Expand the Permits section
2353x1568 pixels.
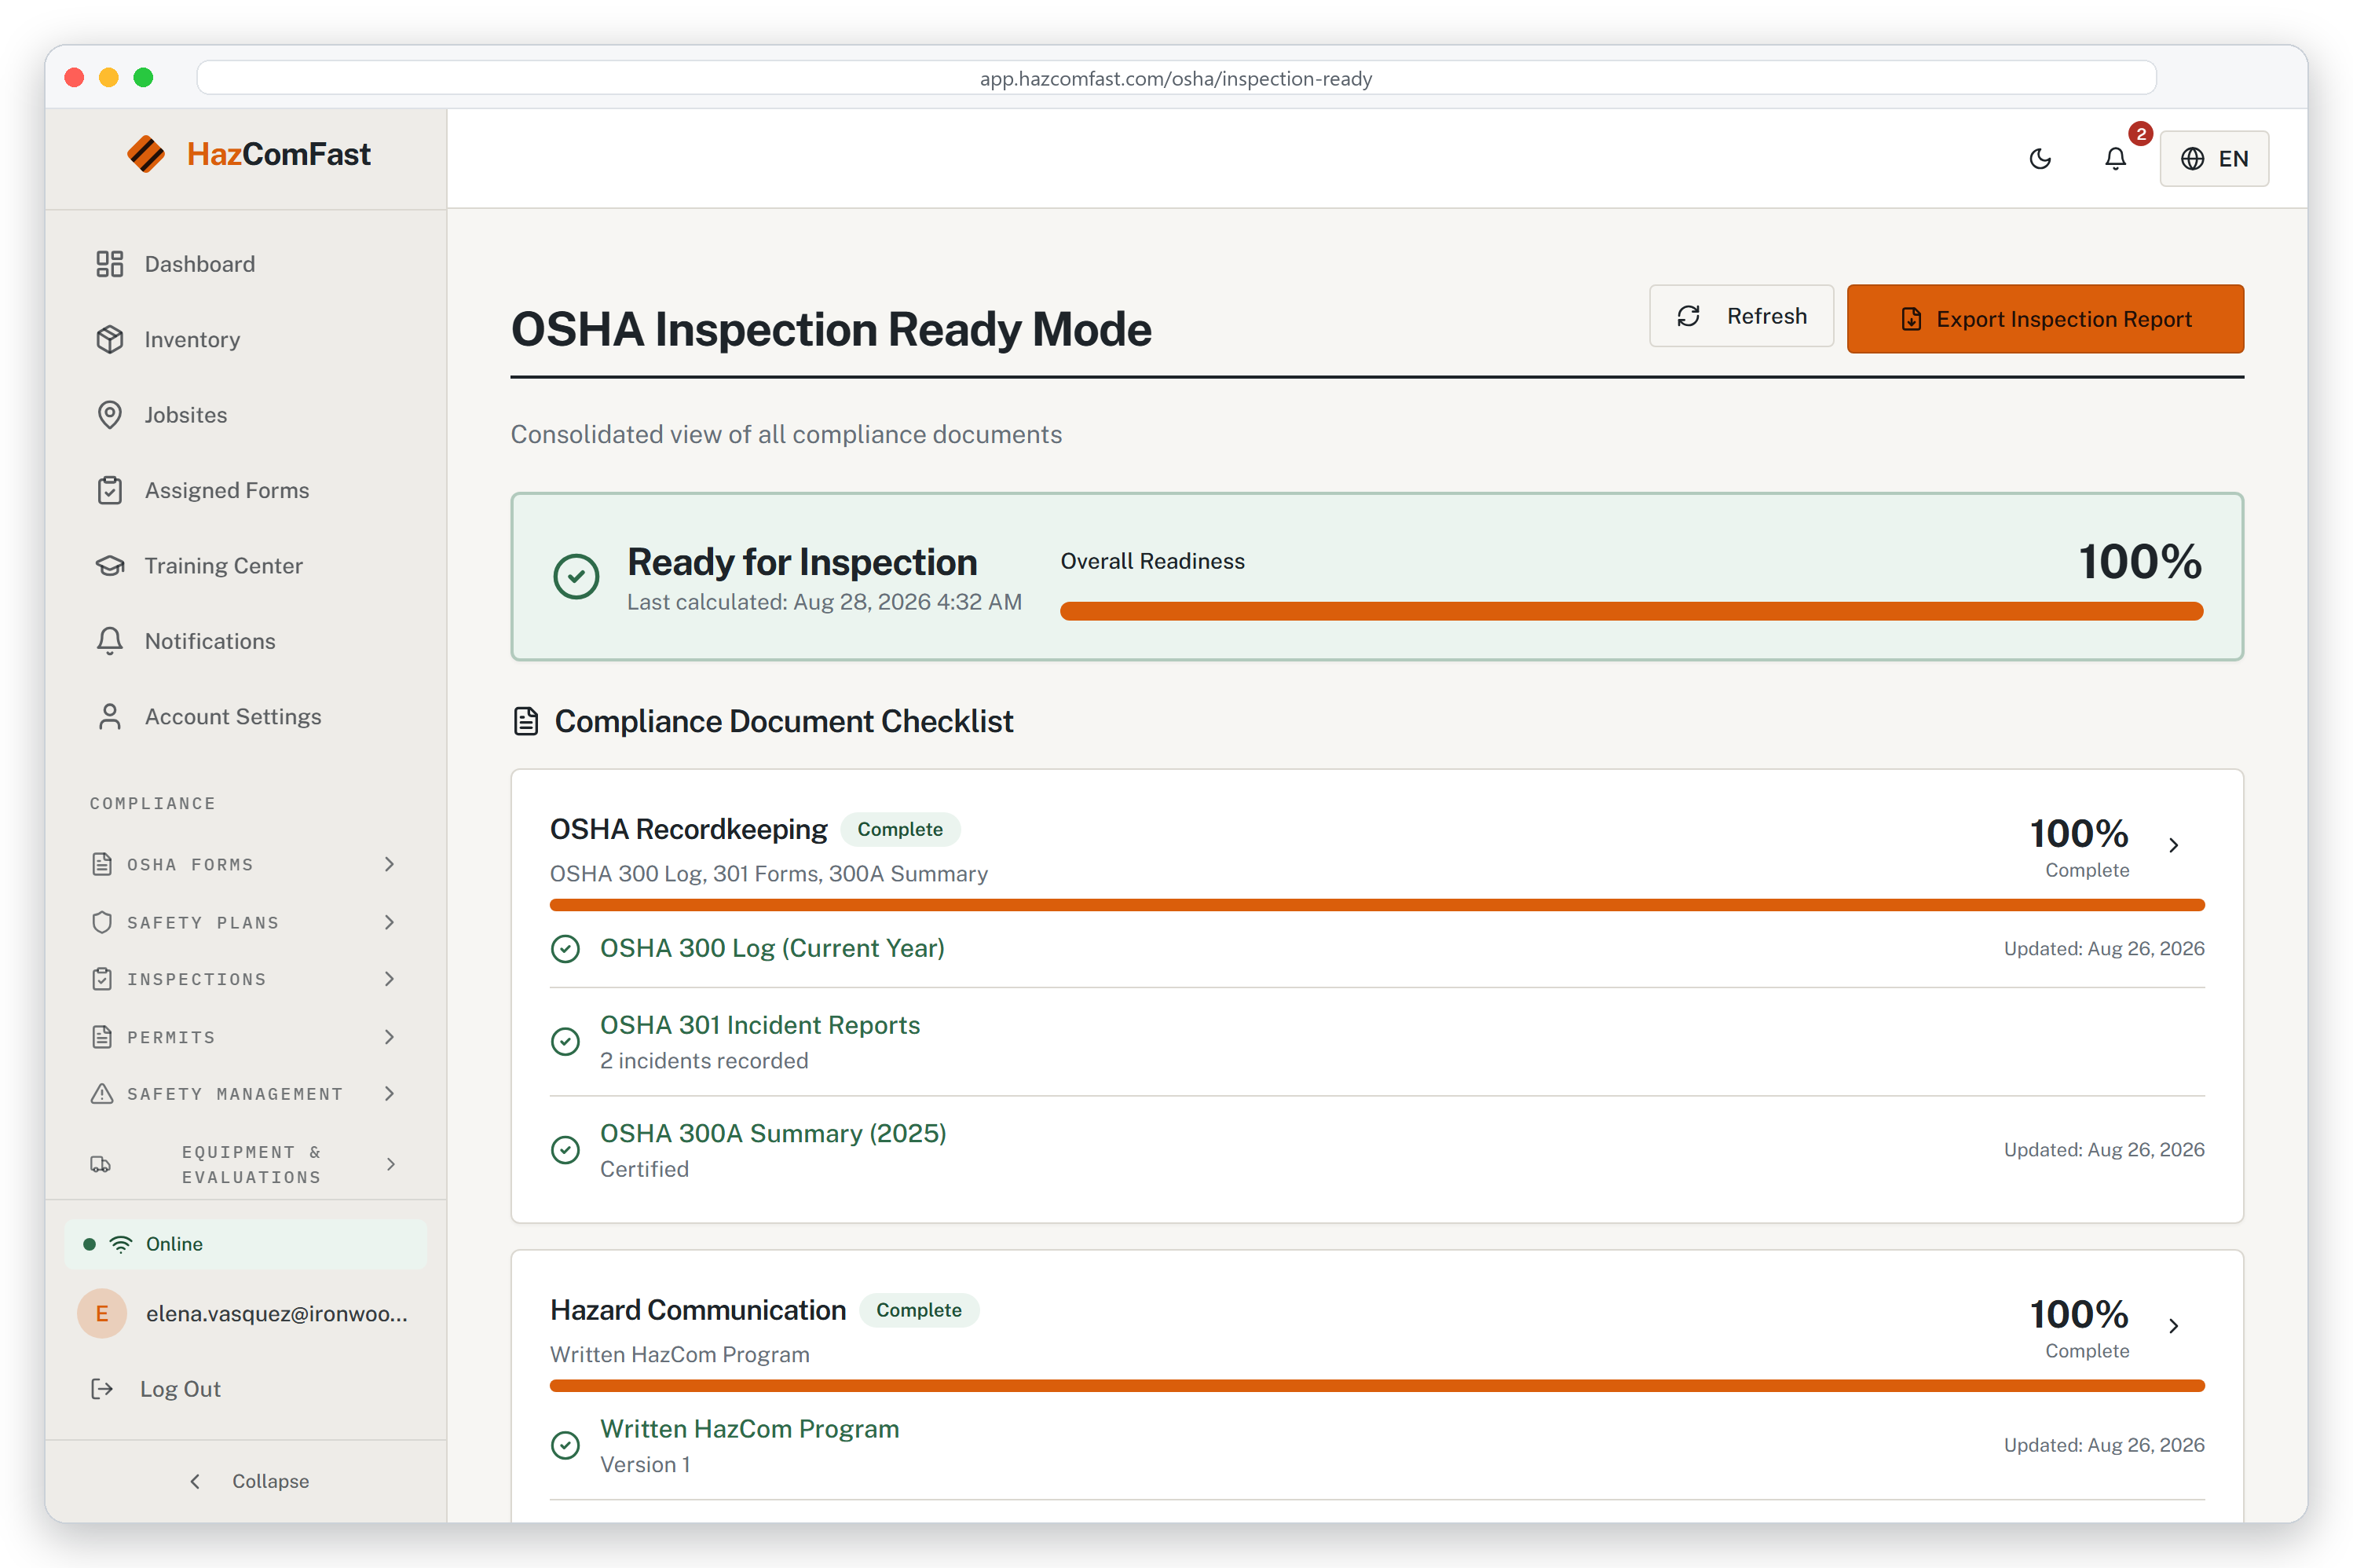[x=245, y=1037]
